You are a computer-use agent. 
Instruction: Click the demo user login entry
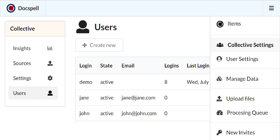point(86,82)
